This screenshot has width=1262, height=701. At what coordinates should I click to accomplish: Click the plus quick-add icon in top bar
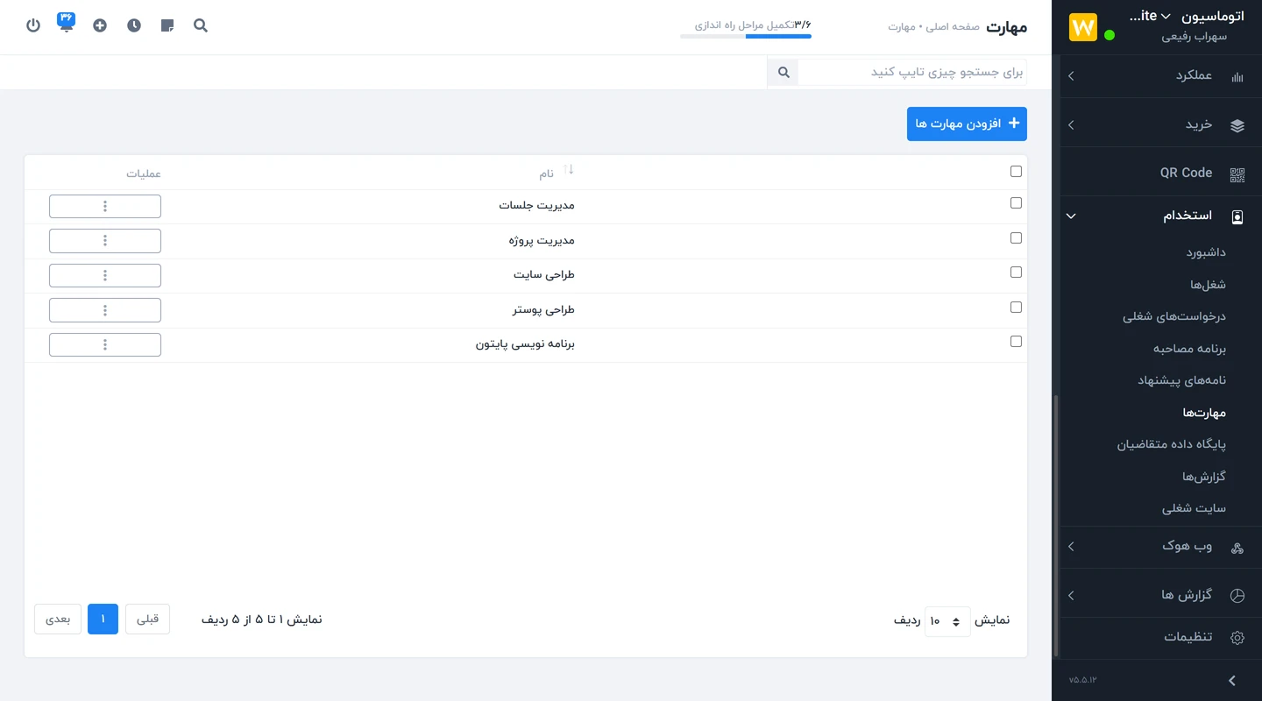(x=100, y=25)
